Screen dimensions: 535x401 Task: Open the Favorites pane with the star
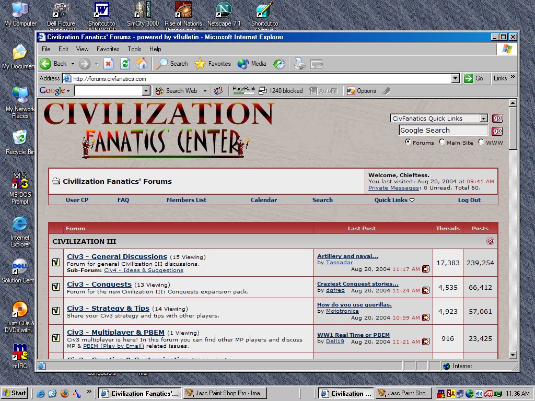pyautogui.click(x=212, y=64)
